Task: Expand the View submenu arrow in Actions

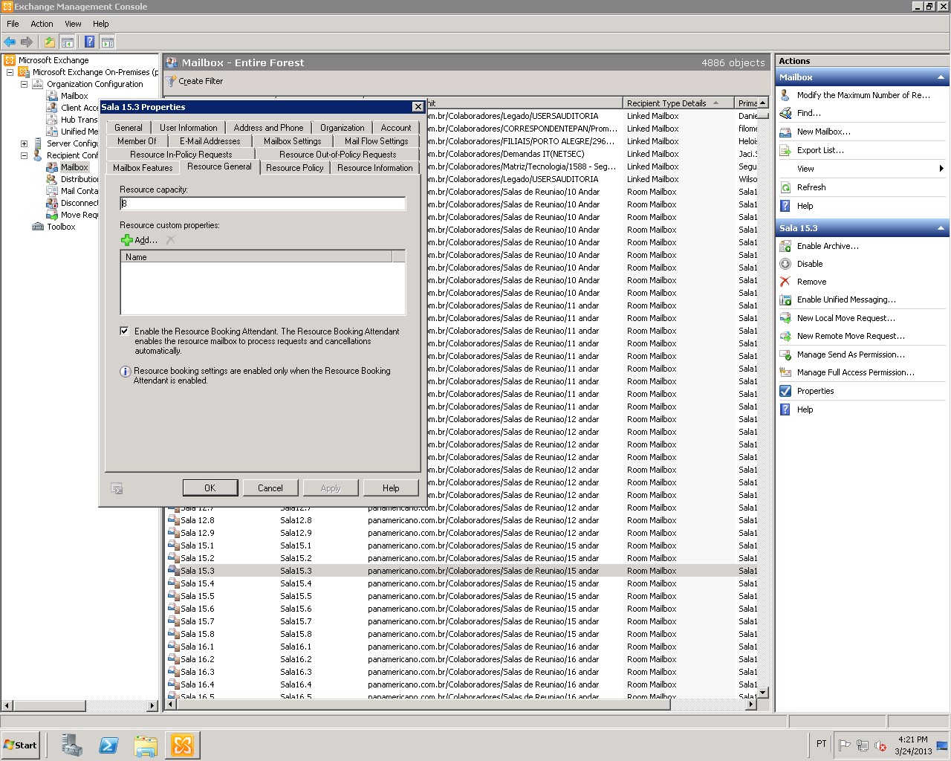Action: (x=941, y=169)
